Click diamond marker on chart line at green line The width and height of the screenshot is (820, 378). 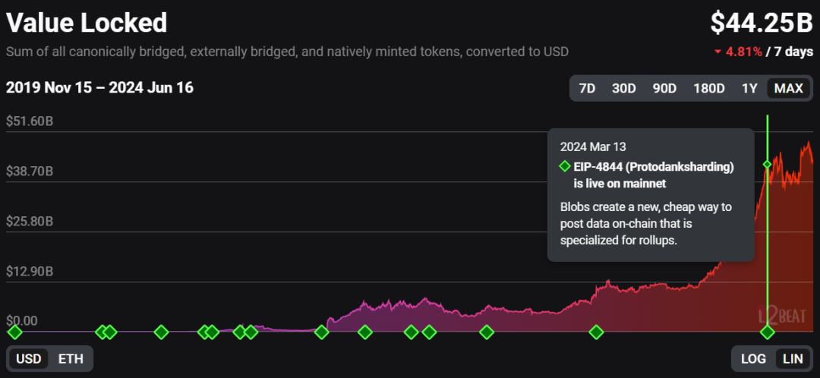(x=768, y=164)
